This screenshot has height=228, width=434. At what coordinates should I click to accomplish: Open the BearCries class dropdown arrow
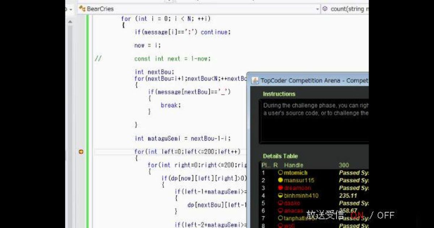pyautogui.click(x=317, y=9)
